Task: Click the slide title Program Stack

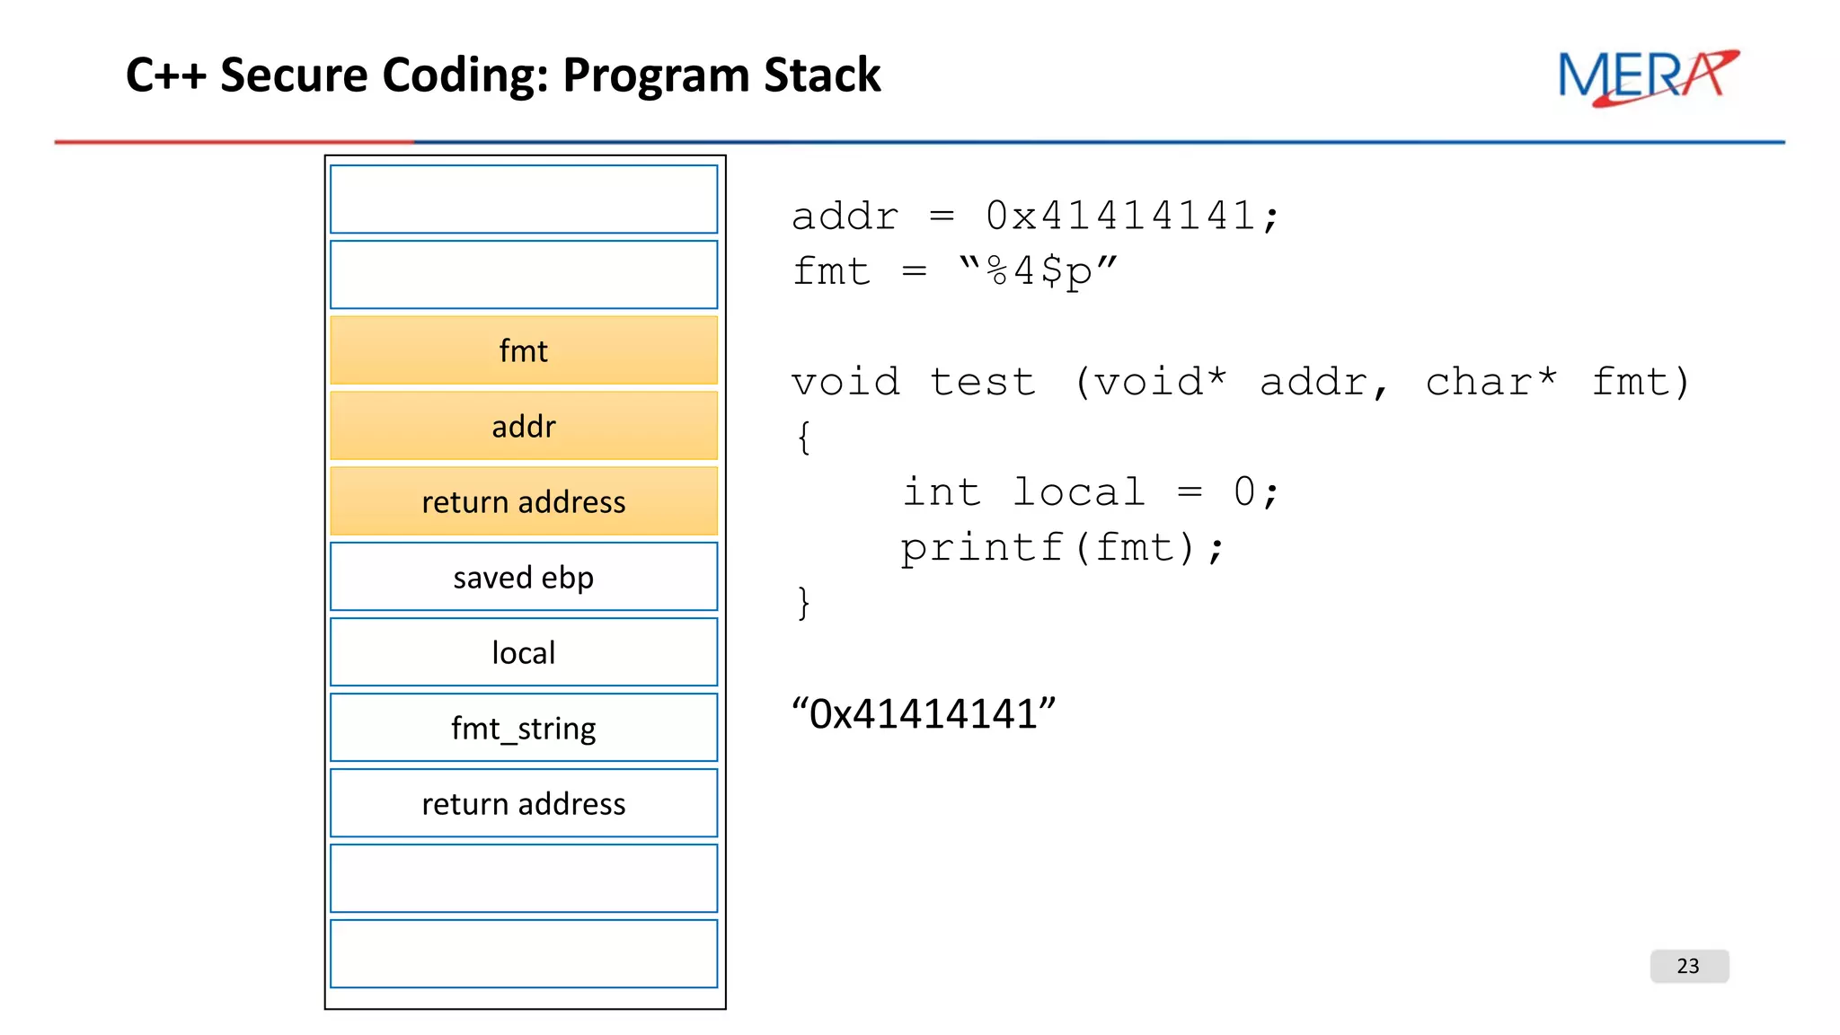Action: tap(503, 75)
